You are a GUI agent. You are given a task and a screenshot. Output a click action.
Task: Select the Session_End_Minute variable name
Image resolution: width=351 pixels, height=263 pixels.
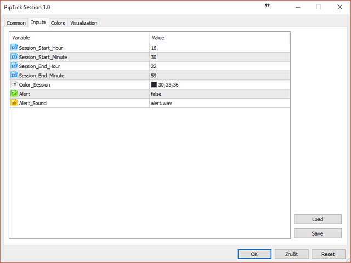coord(42,76)
